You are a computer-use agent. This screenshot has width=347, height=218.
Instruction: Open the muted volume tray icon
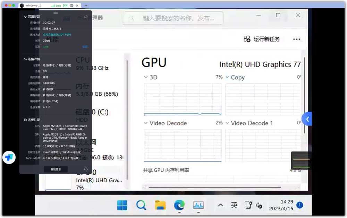coord(259,206)
